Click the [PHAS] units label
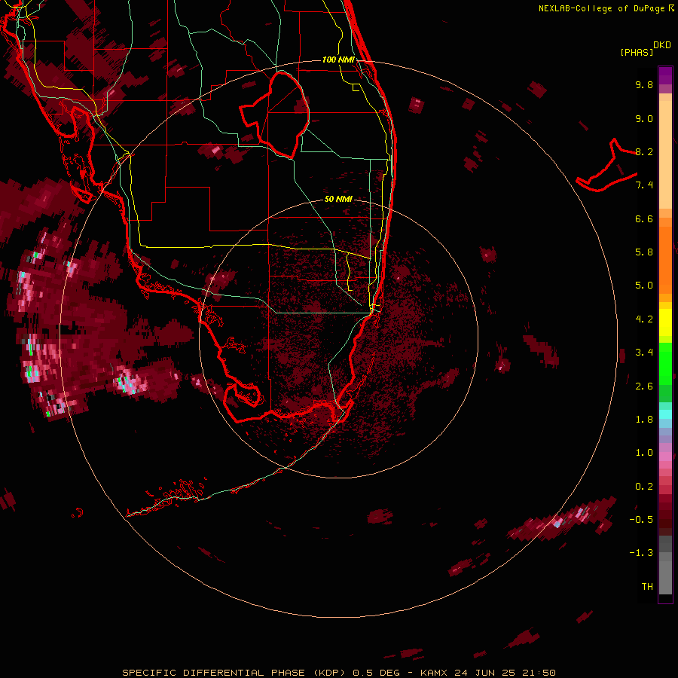This screenshot has width=678, height=678. pyautogui.click(x=637, y=52)
